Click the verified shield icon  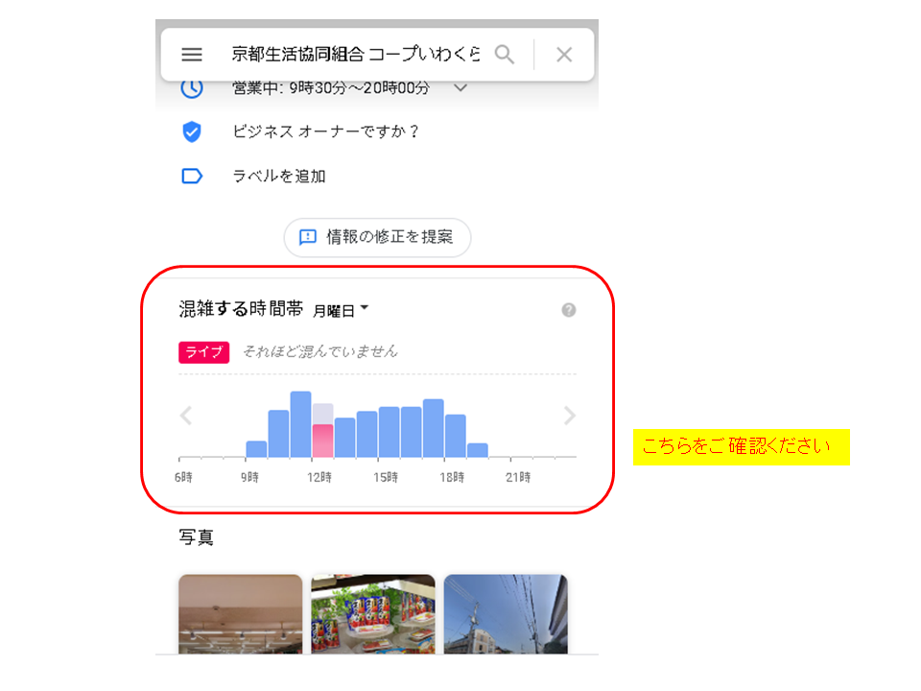coord(192,131)
